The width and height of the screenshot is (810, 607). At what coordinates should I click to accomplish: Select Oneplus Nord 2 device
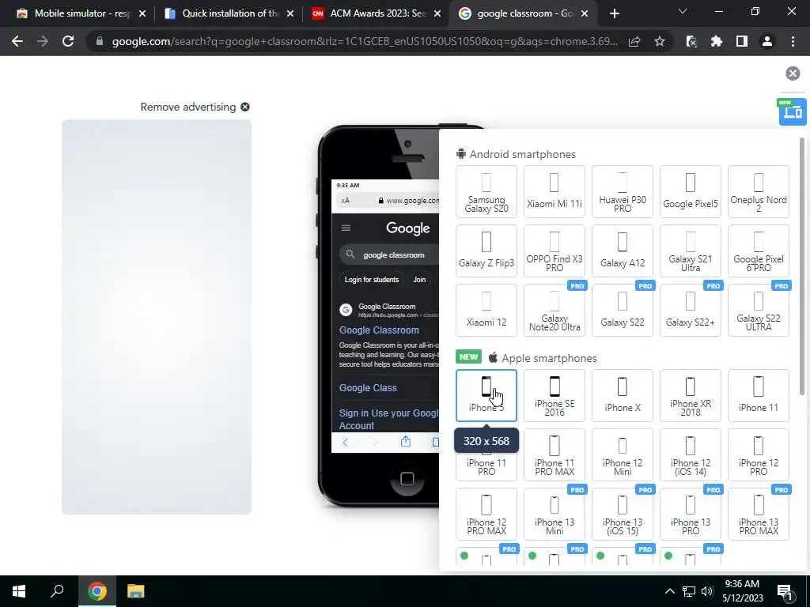(x=759, y=191)
